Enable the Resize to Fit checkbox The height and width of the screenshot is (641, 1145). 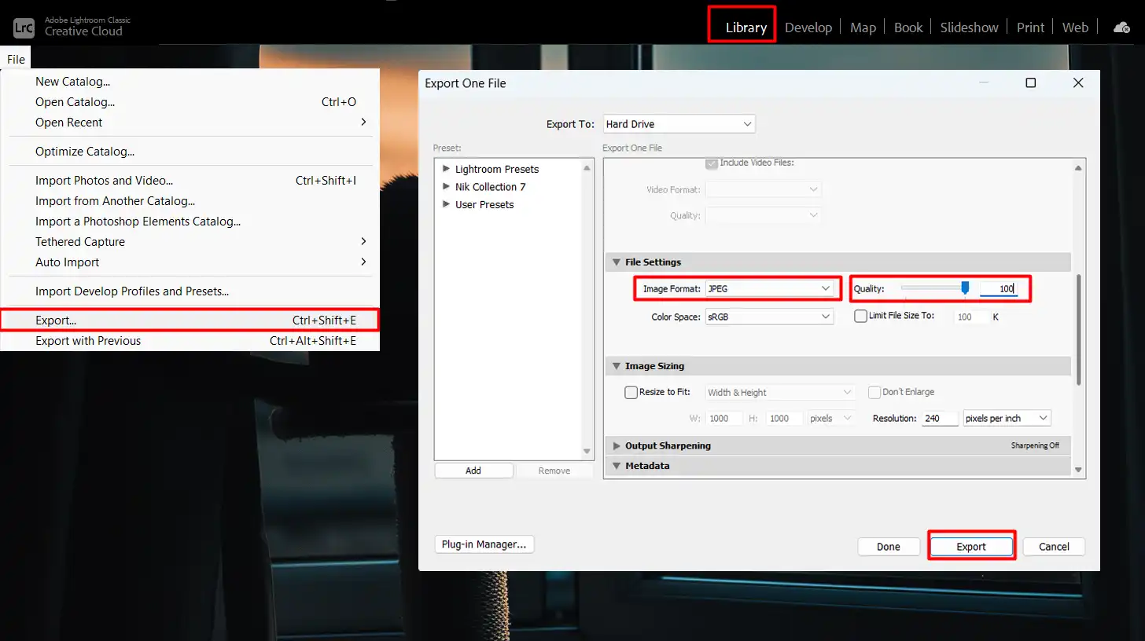631,392
